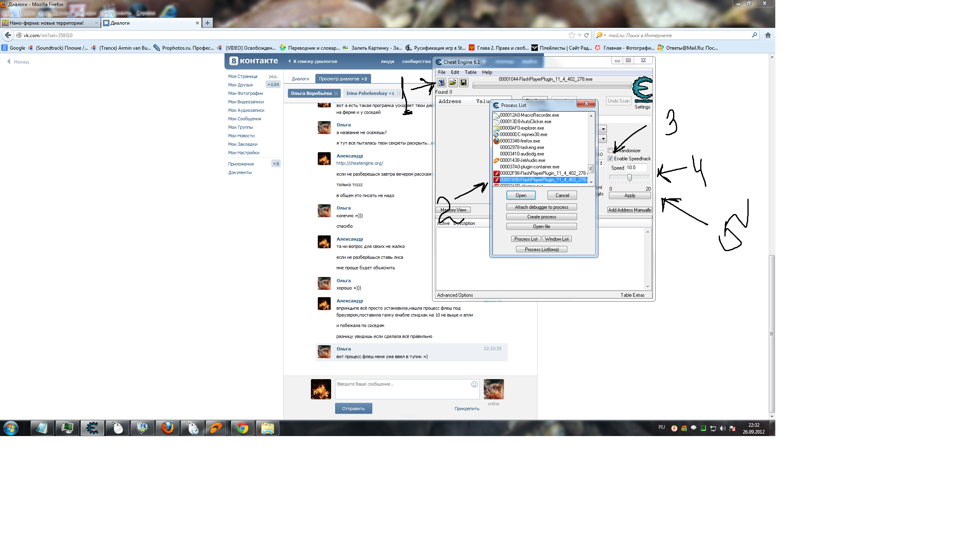The height and width of the screenshot is (539, 959).
Task: Click Open in the Process List dialog
Action: 521,195
